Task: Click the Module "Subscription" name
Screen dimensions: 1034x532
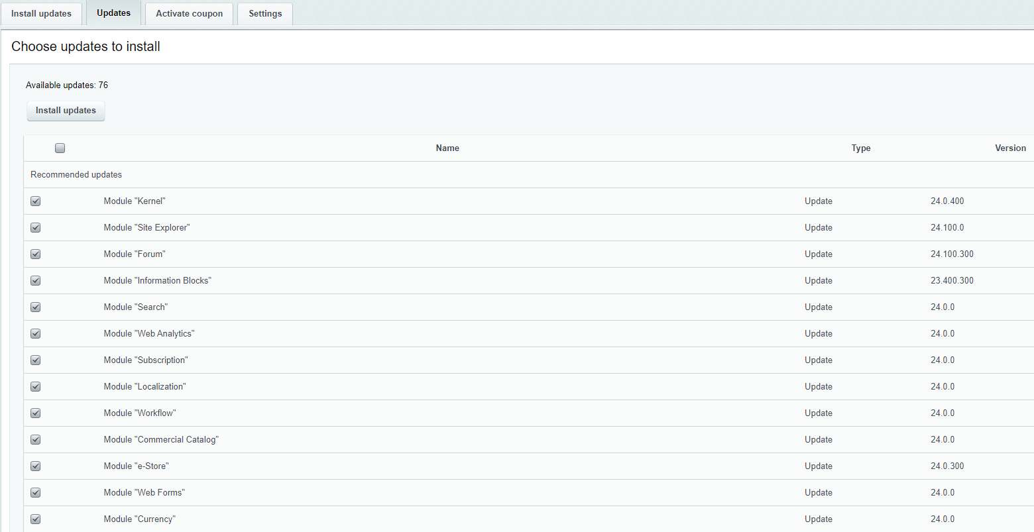Action: (x=146, y=360)
